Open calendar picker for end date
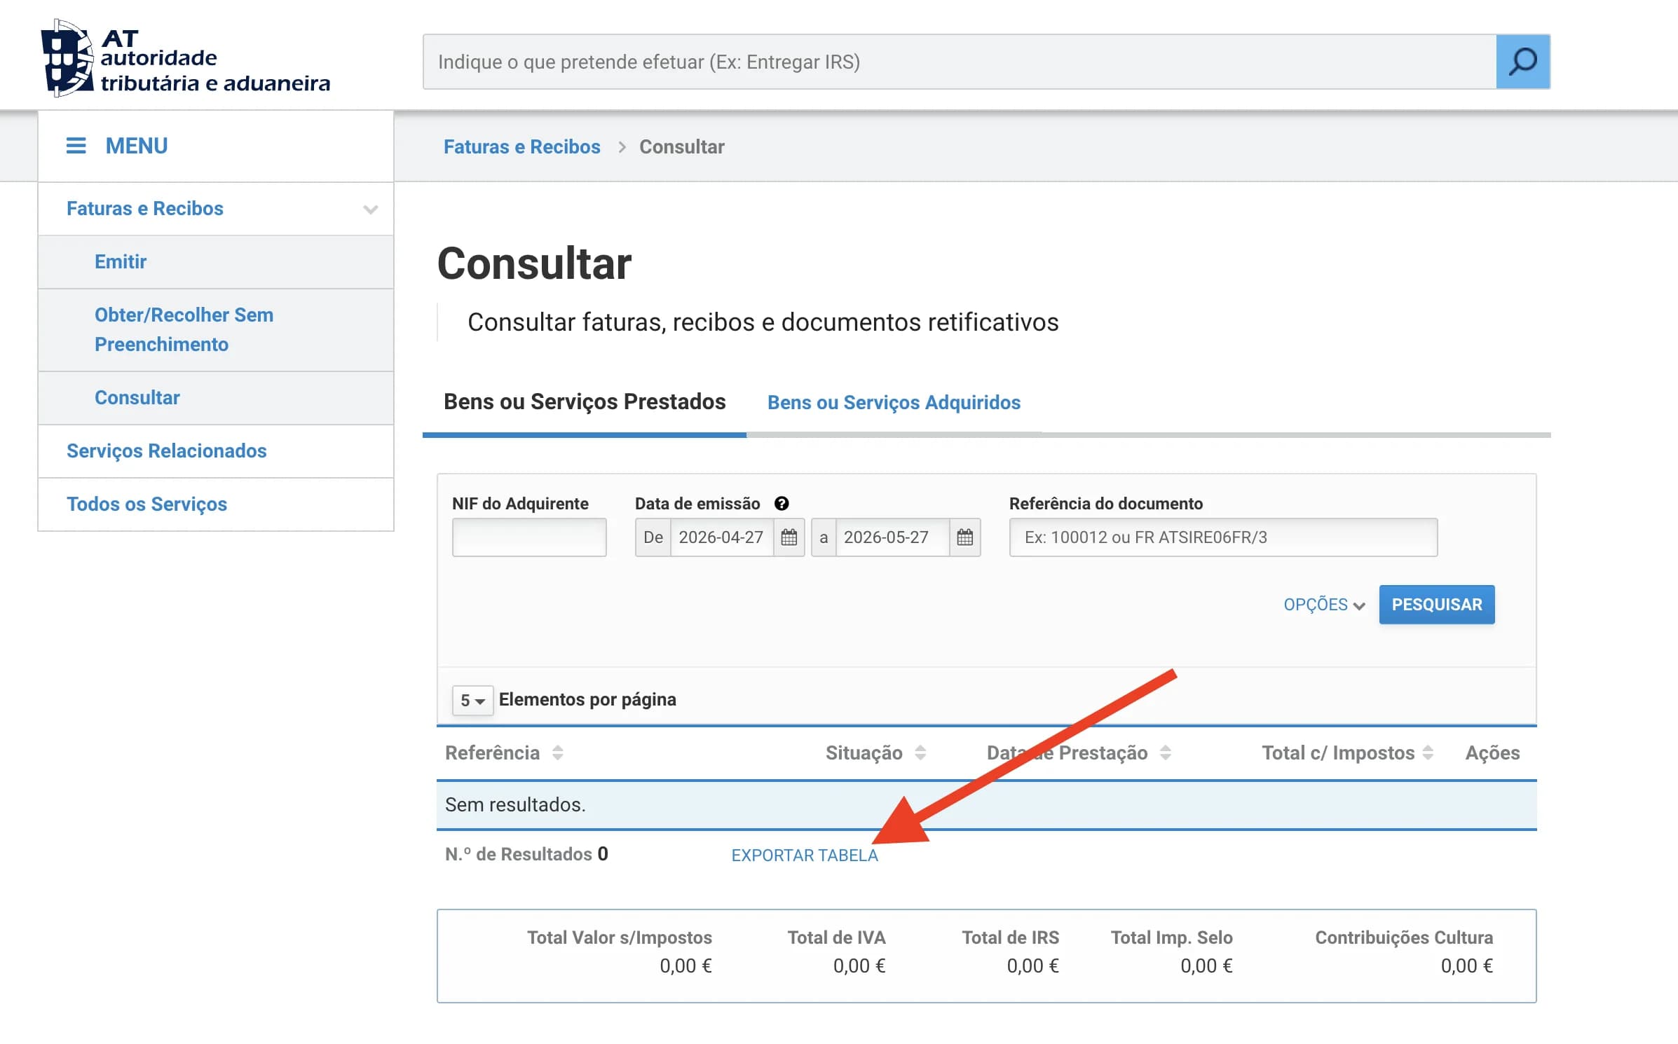Screen dimensions: 1678x1044 point(964,537)
